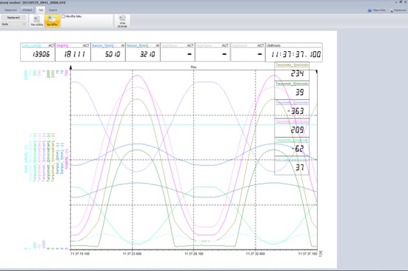Click the Tenzometr display showing -363

point(292,109)
